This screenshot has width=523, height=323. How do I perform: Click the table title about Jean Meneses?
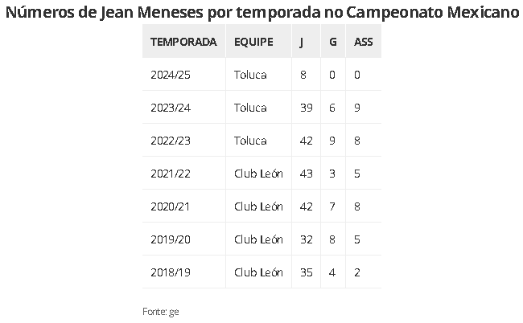(262, 13)
